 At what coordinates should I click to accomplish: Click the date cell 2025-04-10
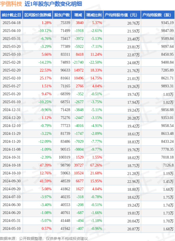click(12, 31)
